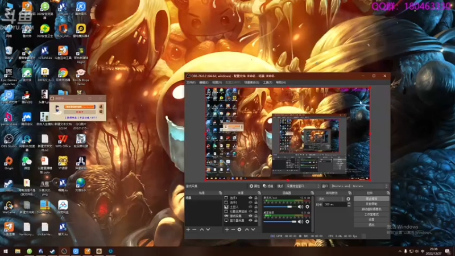Screen dimensions: 455x256
Task: Remove selected scene with minus icon
Action: point(195,230)
